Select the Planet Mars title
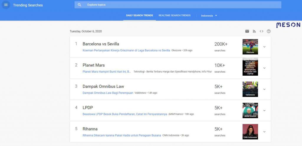The image size is (302, 146). pos(93,65)
